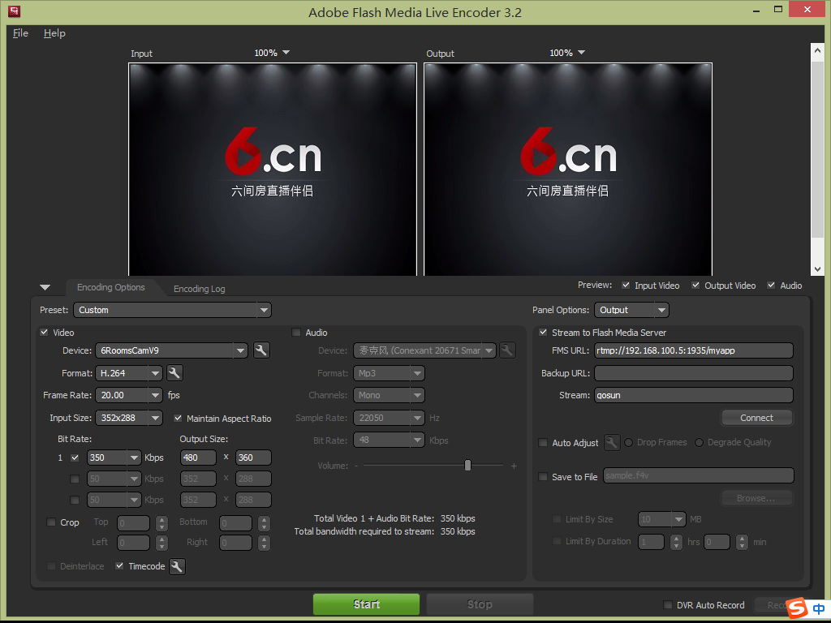Open video device settings wrench
831x623 pixels.
click(261, 350)
